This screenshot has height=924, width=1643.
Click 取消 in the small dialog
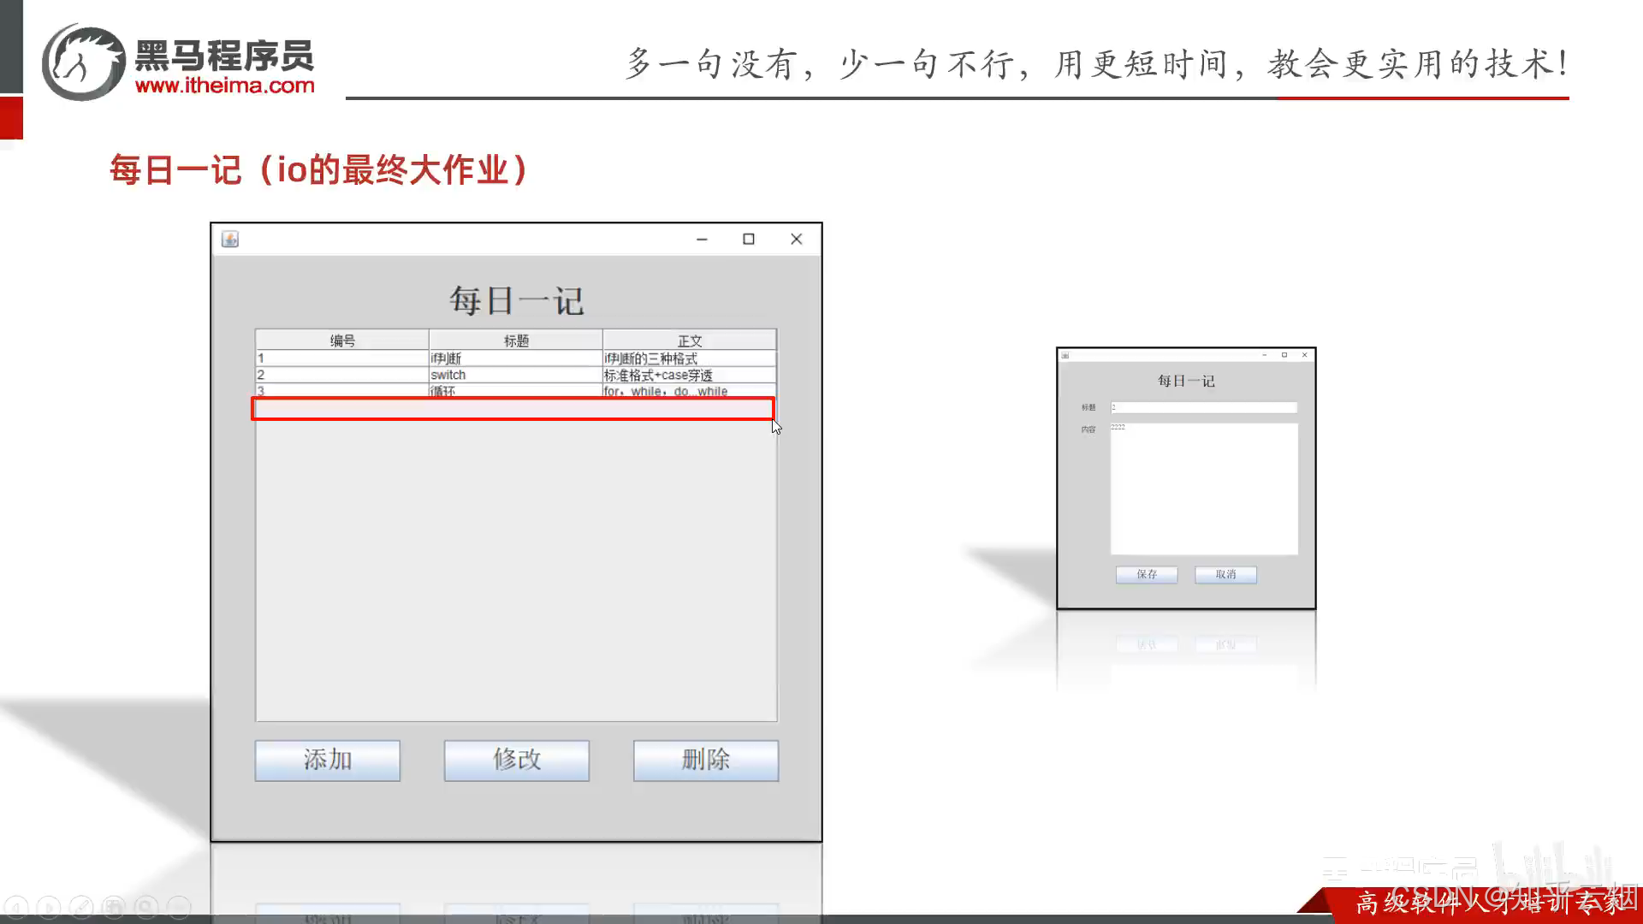click(x=1225, y=574)
